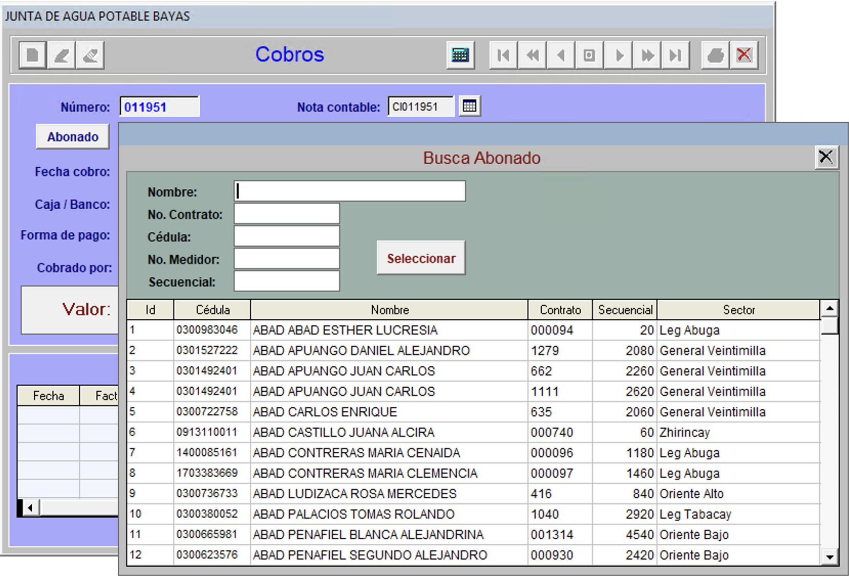Click the print icon in Cobros toolbar
Screen dimensions: 849x576
tap(715, 55)
